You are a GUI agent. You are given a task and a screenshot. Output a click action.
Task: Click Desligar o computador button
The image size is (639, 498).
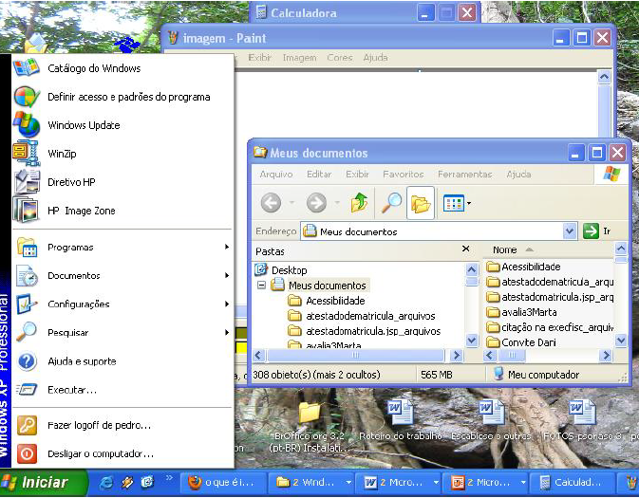pyautogui.click(x=100, y=453)
